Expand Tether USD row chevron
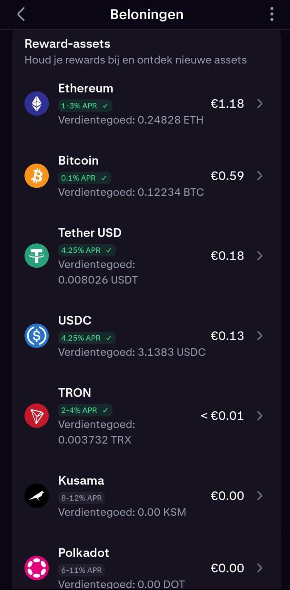This screenshot has width=290, height=590. point(260,256)
